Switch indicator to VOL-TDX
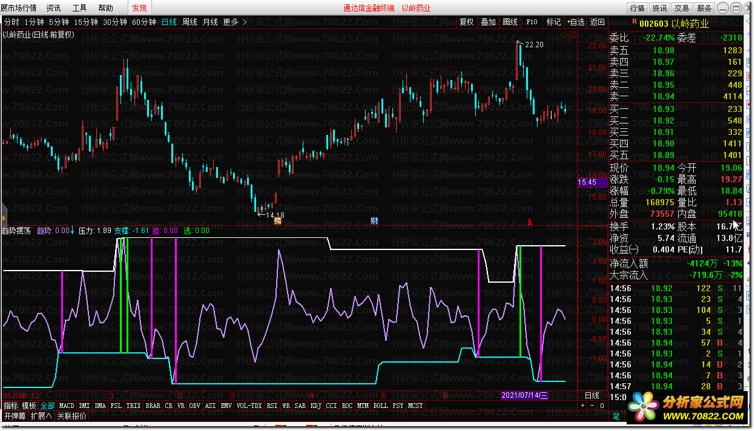 click(249, 406)
